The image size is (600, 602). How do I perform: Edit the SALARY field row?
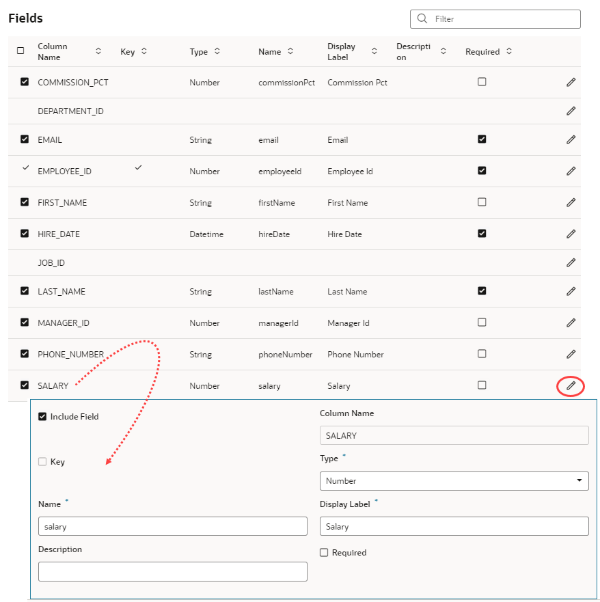pyautogui.click(x=571, y=385)
